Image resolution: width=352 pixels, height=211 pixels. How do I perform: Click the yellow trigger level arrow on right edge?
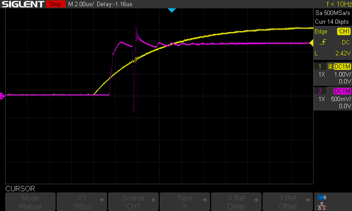[312, 43]
